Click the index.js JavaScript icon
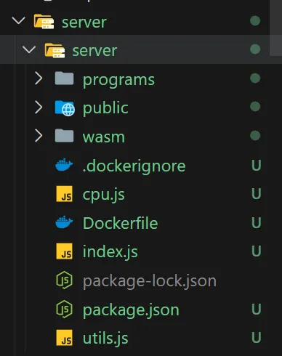The width and height of the screenshot is (282, 356). (x=64, y=251)
